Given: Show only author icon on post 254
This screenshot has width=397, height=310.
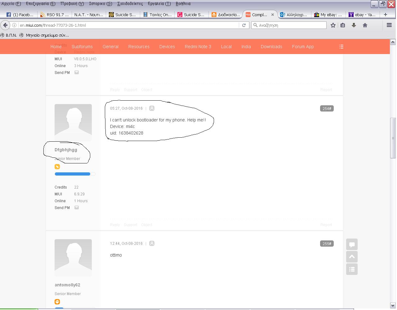Looking at the screenshot, I should (152, 108).
